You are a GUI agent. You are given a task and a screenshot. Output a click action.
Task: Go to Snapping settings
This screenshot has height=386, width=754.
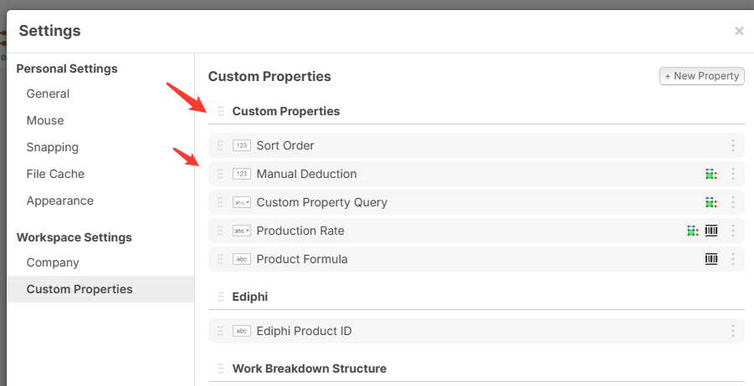pyautogui.click(x=52, y=147)
